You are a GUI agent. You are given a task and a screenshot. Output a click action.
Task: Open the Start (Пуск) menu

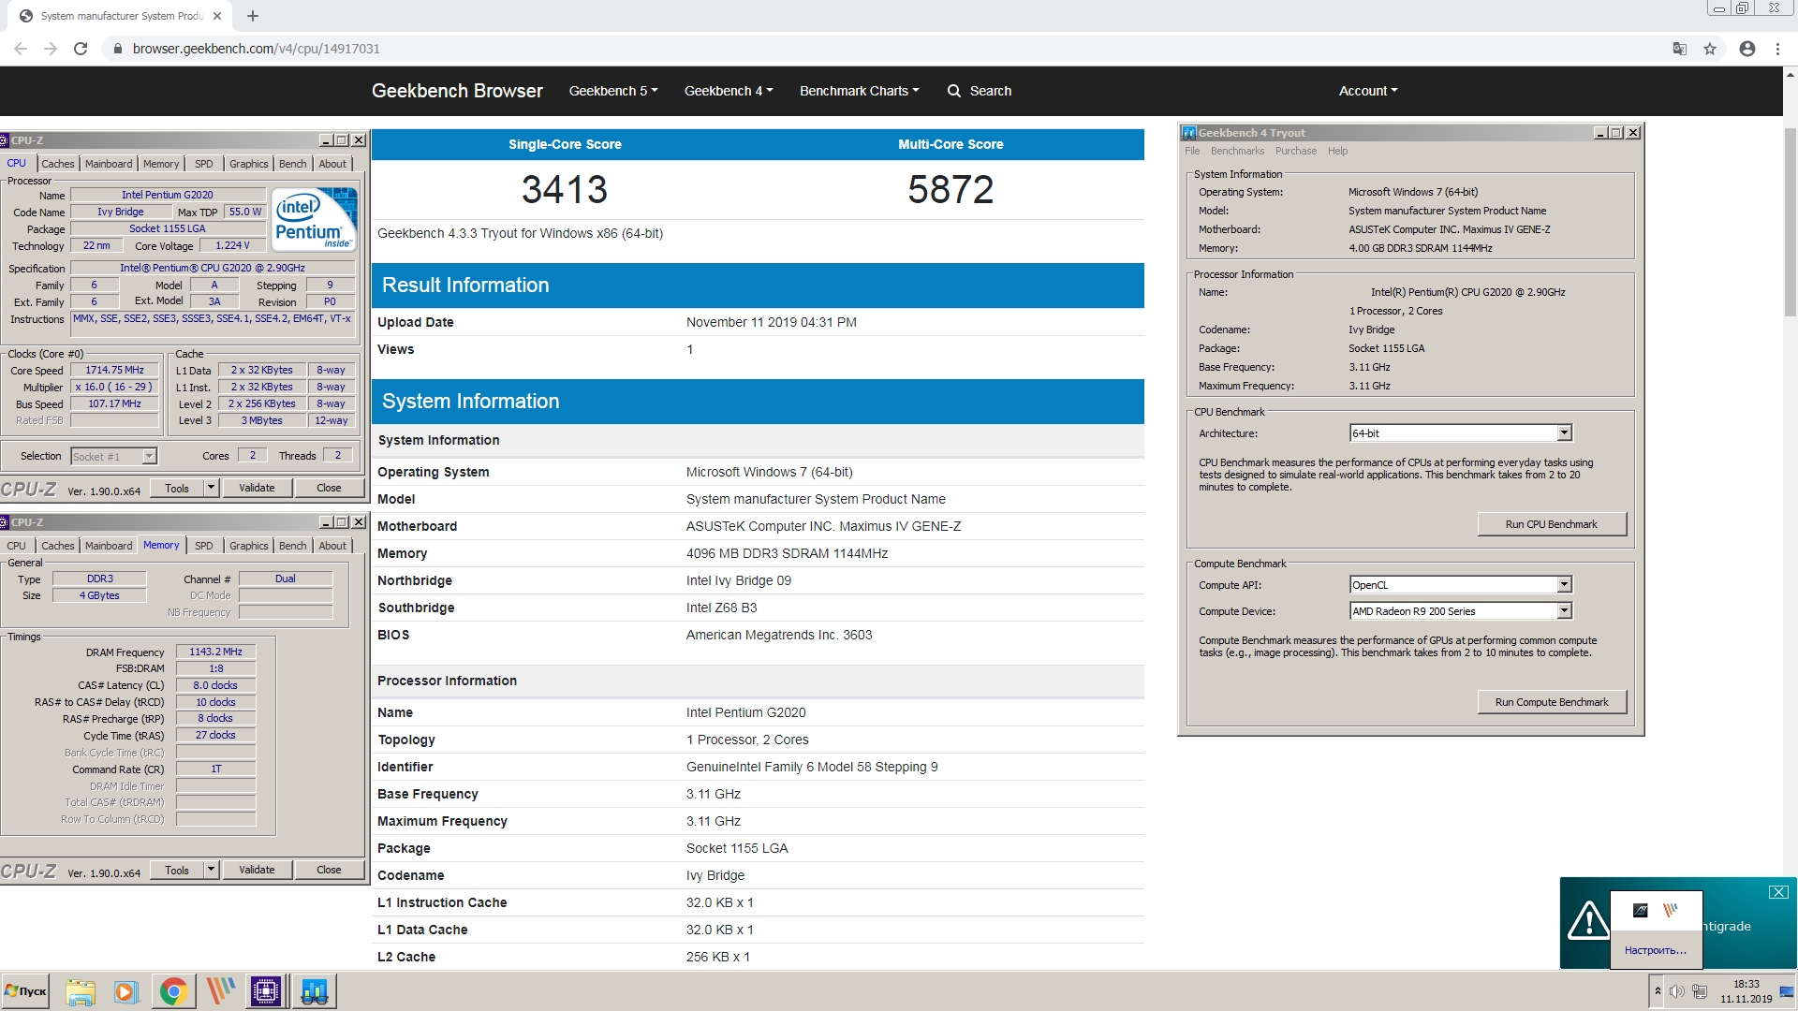click(x=25, y=991)
